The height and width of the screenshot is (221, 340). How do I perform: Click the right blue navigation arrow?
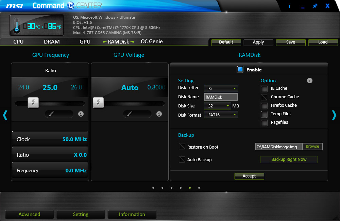(334, 115)
